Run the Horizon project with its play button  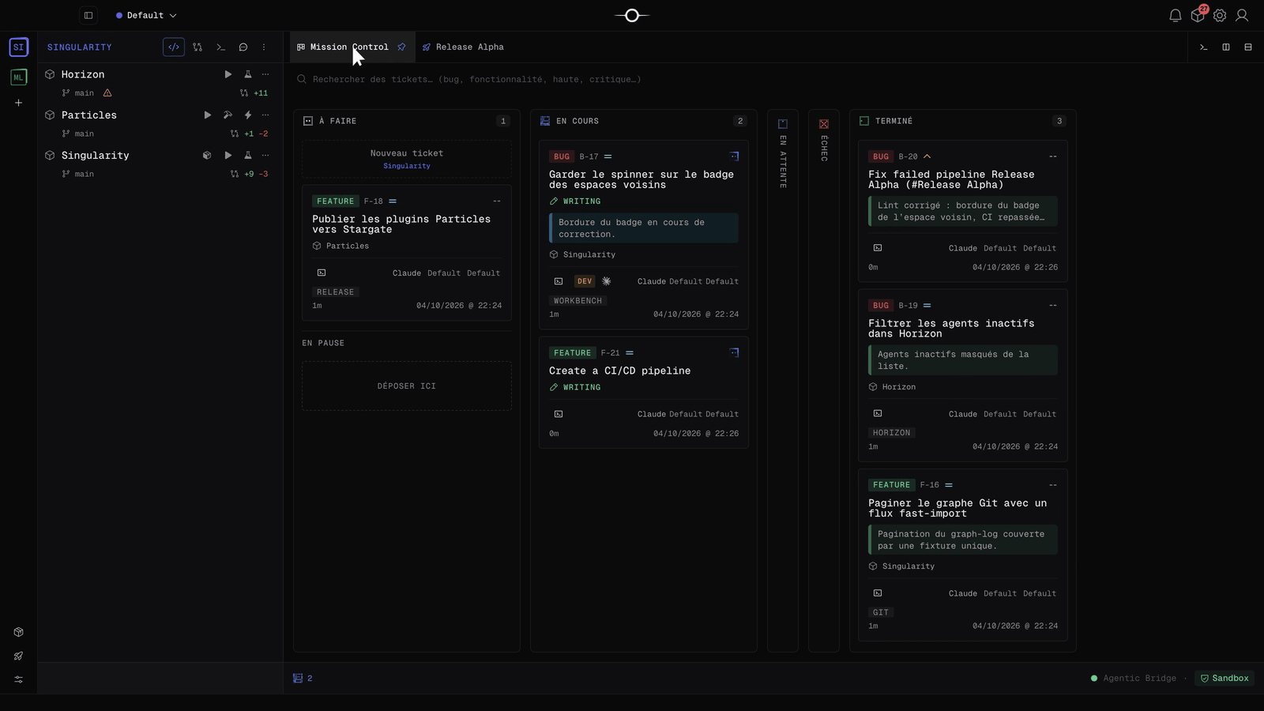(228, 74)
